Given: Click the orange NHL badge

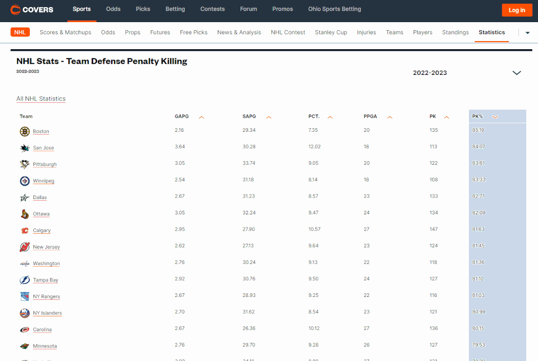Looking at the screenshot, I should pos(20,32).
